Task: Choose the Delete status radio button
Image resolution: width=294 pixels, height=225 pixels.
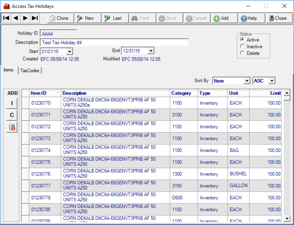Action: 243,53
